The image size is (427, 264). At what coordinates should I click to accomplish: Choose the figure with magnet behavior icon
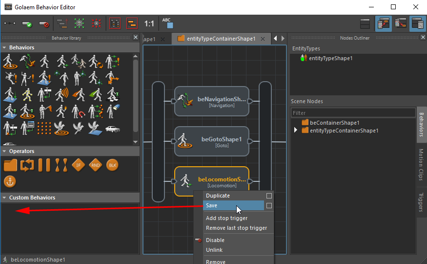coord(79,111)
